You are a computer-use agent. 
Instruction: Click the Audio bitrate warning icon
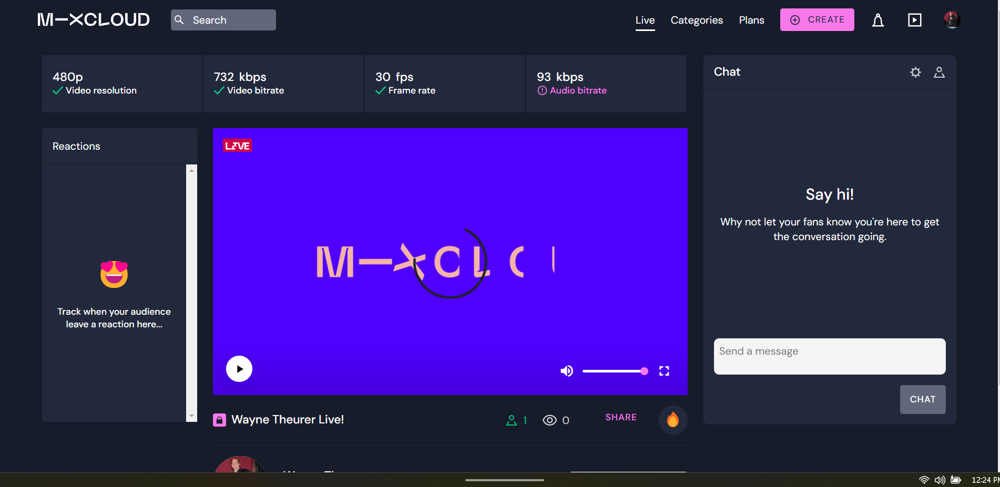(x=542, y=90)
